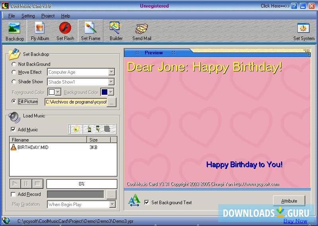Click the VLC cone icon of BIRTHDAY.MID
Screen dimensions: 318x226
14,147
